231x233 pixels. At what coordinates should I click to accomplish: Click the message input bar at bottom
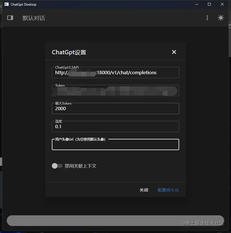pyautogui.click(x=115, y=221)
